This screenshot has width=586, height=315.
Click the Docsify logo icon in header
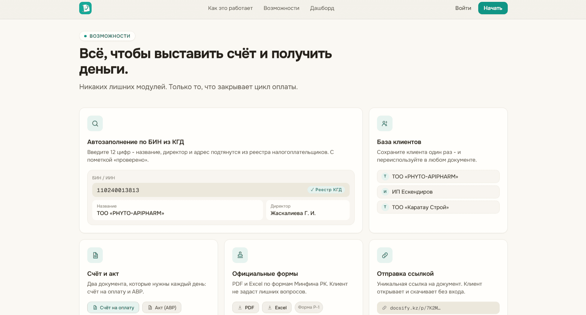pos(85,8)
